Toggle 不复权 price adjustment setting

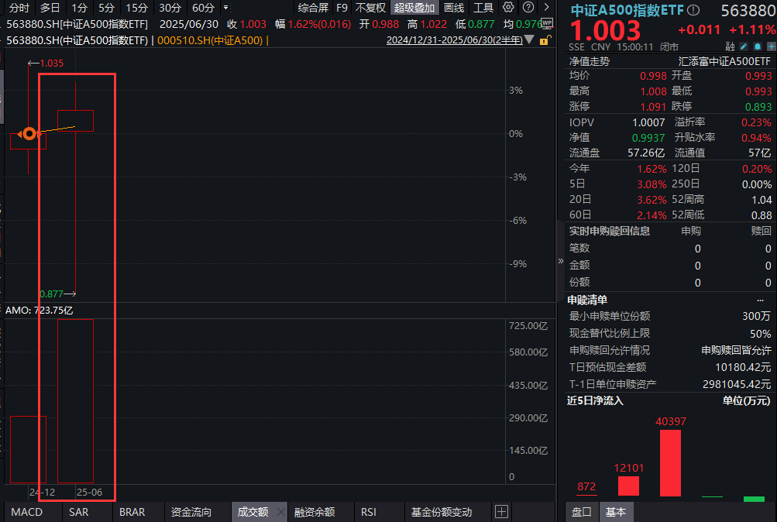click(370, 8)
